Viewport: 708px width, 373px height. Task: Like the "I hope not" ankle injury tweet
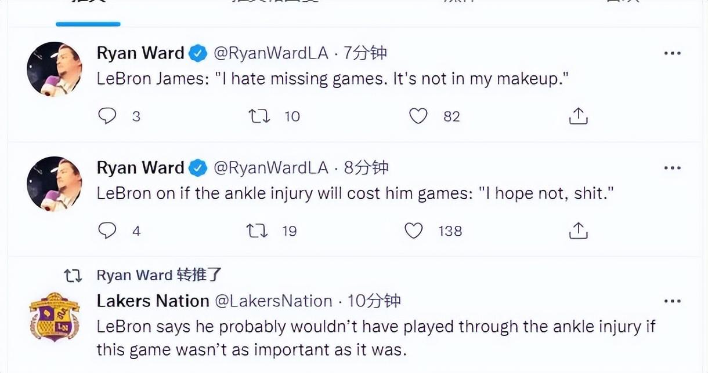click(x=413, y=231)
